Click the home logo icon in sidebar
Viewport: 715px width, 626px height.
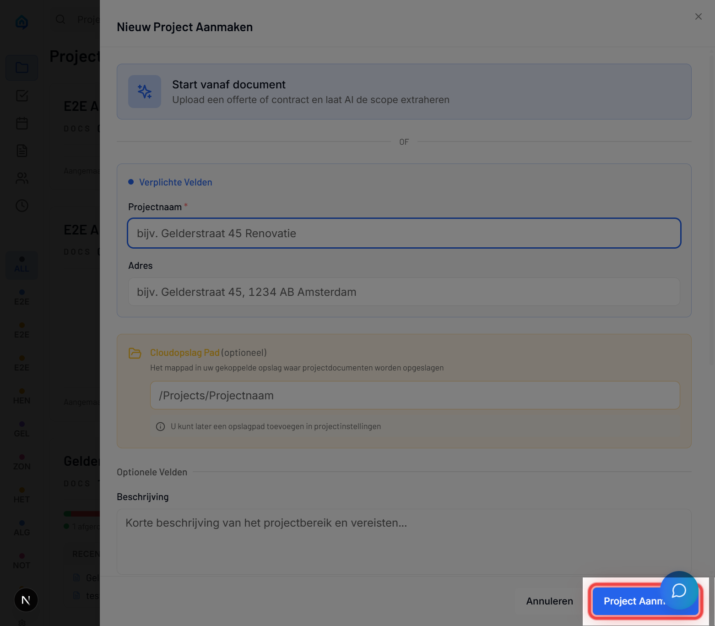pyautogui.click(x=22, y=22)
